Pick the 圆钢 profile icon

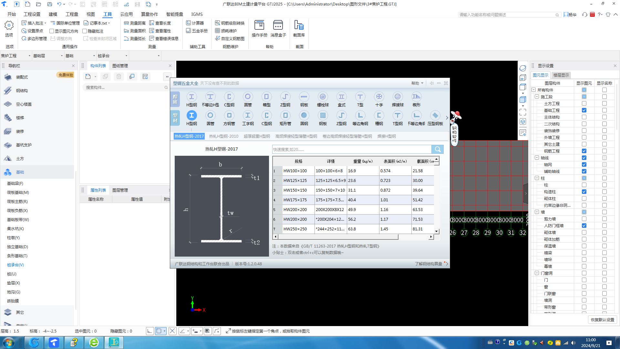(x=304, y=118)
